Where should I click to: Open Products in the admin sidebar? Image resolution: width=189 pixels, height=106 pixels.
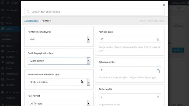(10, 98)
